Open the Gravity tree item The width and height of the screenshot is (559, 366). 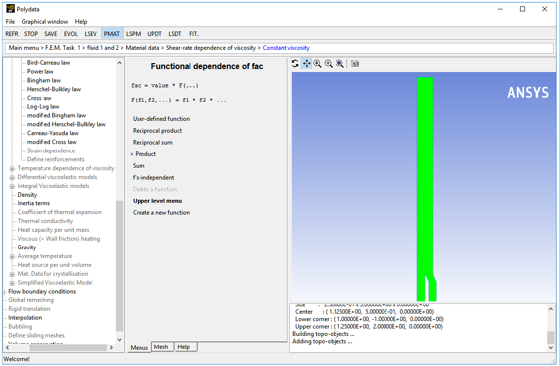tap(27, 247)
